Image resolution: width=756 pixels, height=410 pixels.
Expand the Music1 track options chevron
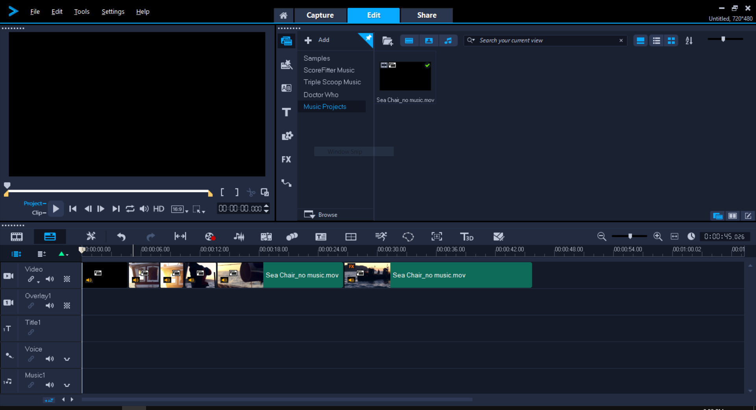pos(67,385)
